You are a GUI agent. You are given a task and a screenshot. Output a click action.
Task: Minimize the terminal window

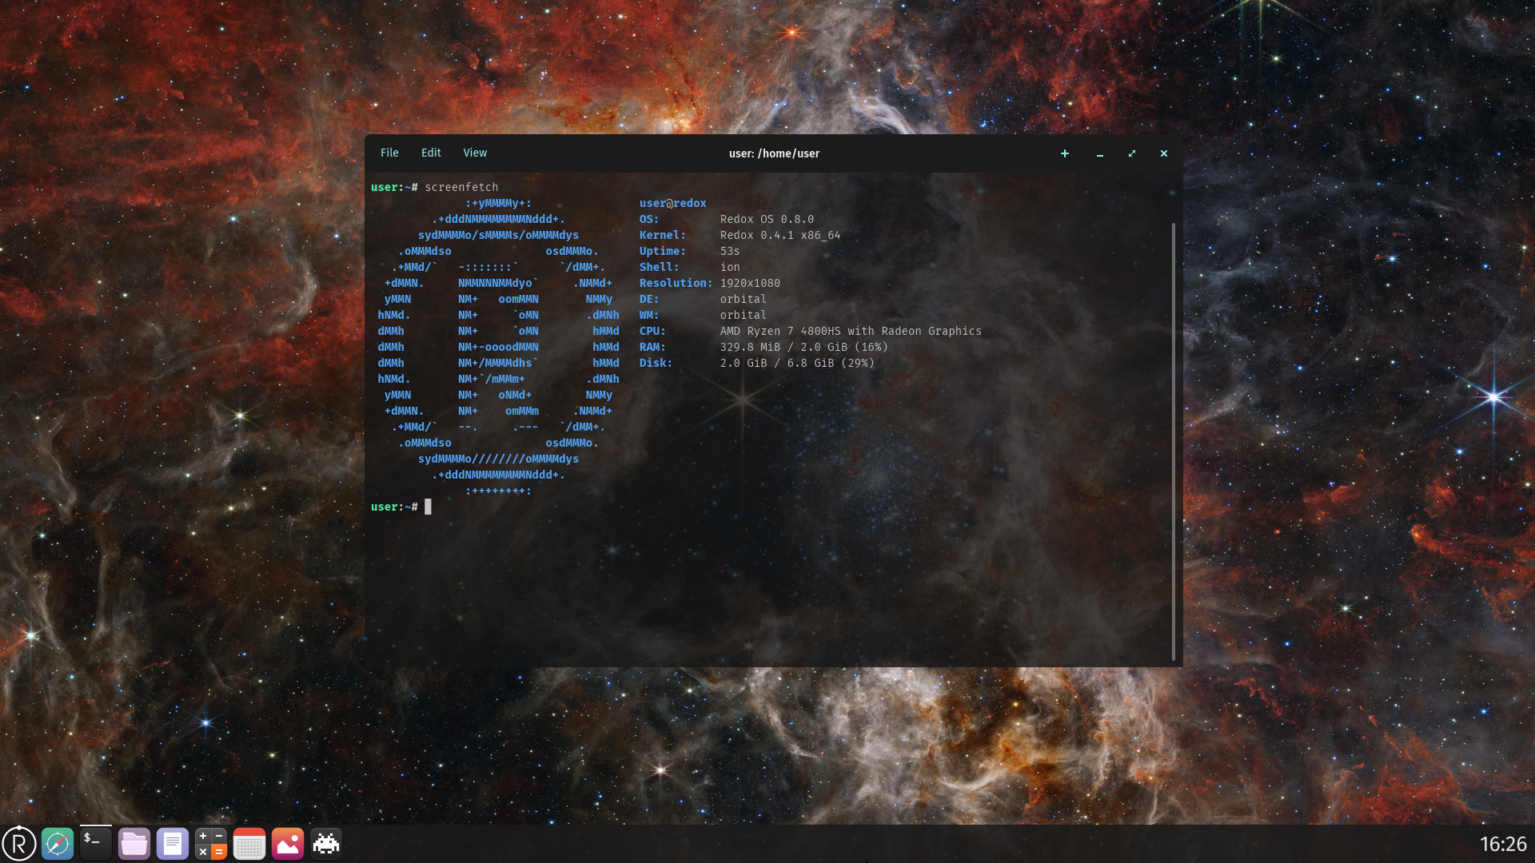tap(1100, 153)
